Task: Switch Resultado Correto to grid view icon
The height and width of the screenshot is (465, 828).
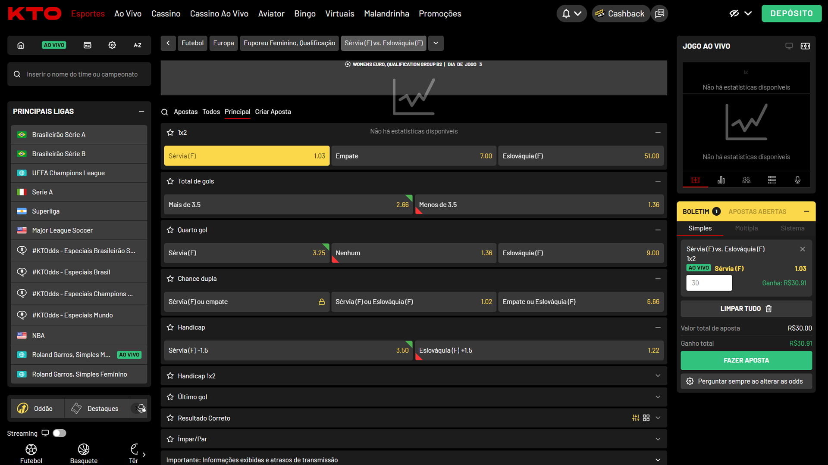Action: pyautogui.click(x=646, y=418)
